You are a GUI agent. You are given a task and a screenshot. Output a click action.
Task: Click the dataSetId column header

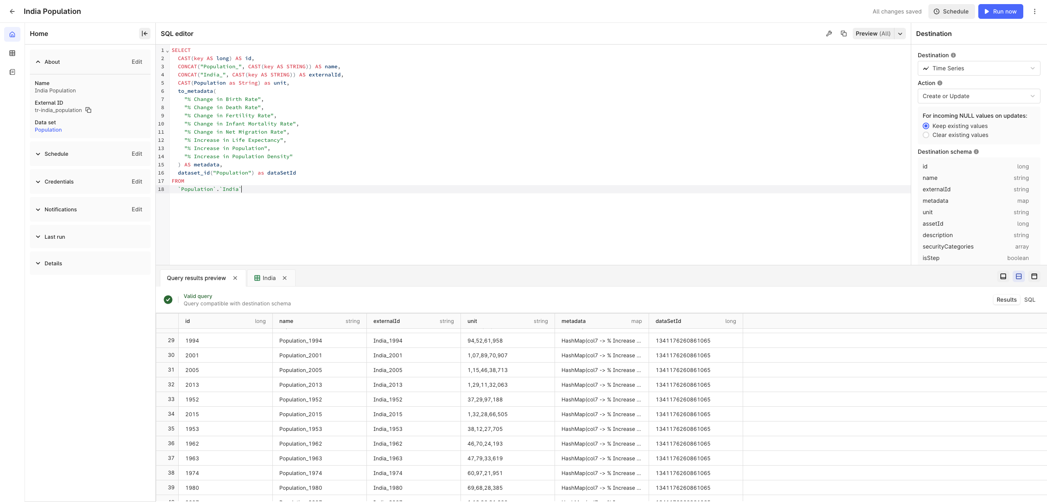point(696,321)
